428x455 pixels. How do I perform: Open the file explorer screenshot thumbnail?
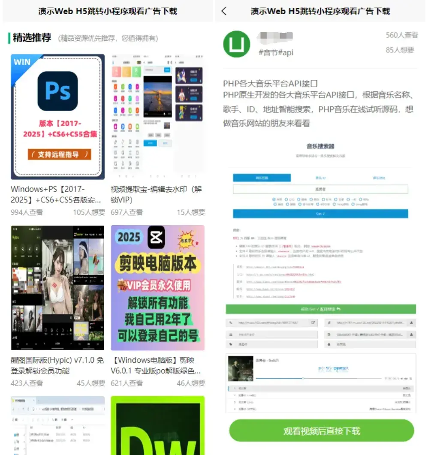click(57, 425)
